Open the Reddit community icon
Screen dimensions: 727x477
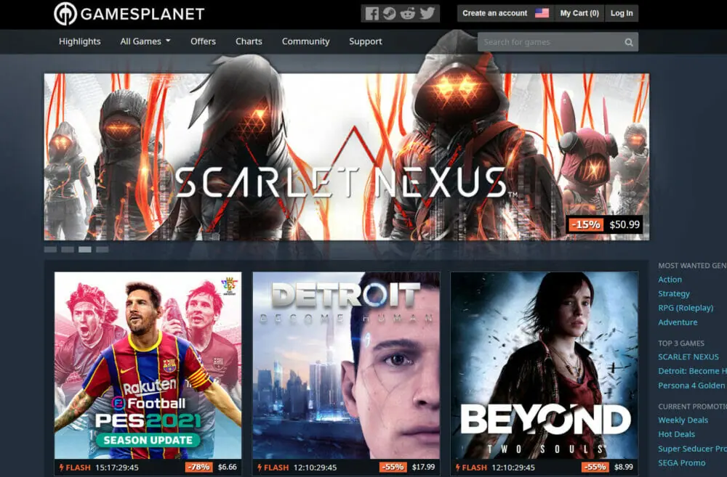click(409, 13)
